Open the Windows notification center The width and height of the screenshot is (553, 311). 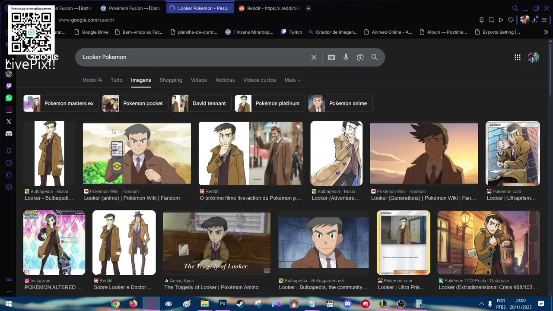click(541, 304)
